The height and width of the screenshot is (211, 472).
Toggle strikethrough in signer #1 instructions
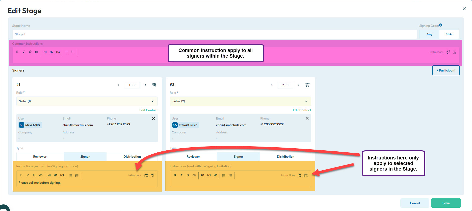click(34, 175)
